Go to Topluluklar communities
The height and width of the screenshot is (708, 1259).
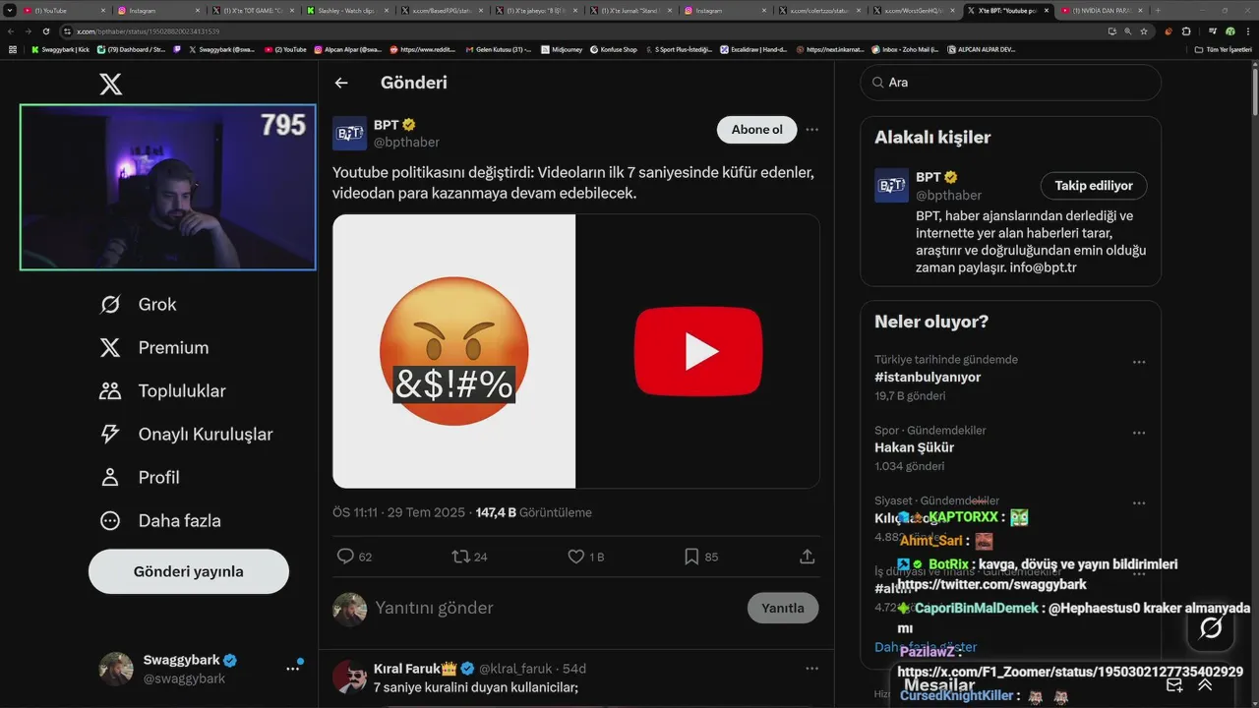tap(162, 391)
